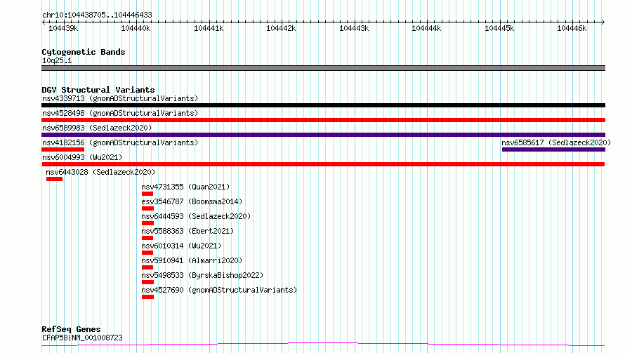Click the red nsv6004993 variant bar
625x353 pixels.
[x=323, y=164]
